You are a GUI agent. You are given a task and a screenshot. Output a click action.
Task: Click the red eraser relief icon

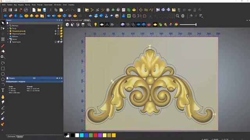(11, 16)
